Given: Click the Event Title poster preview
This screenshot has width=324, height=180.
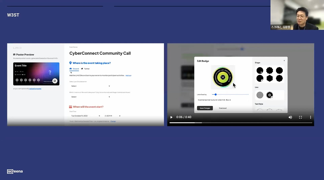Looking at the screenshot, I should (36, 74).
